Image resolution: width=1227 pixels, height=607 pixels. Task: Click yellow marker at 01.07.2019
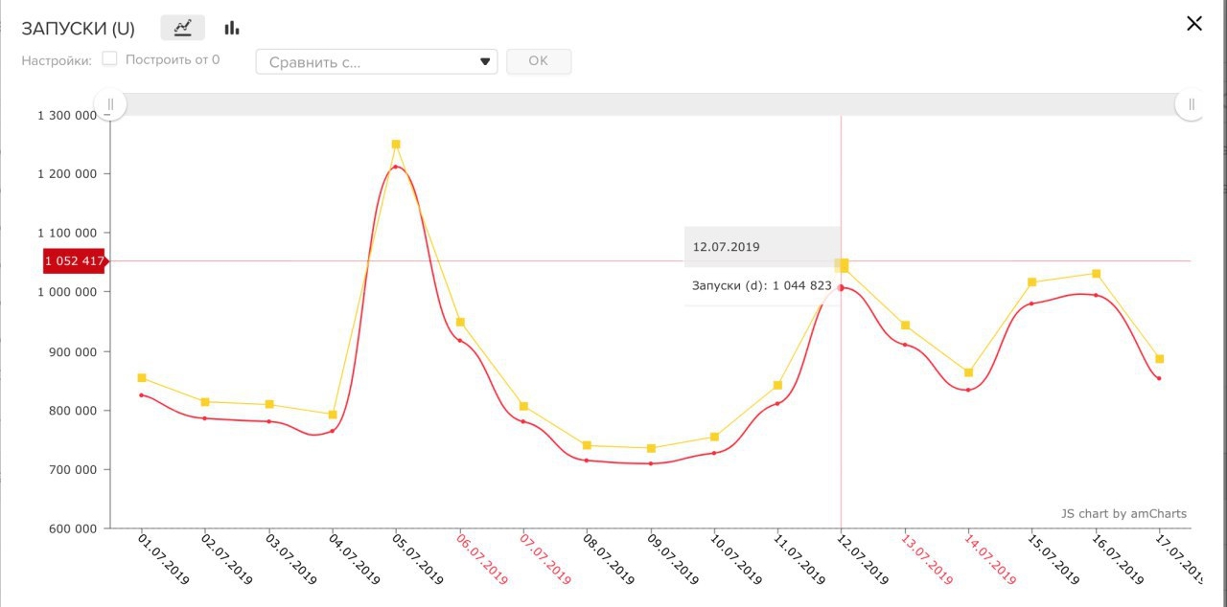pos(142,378)
